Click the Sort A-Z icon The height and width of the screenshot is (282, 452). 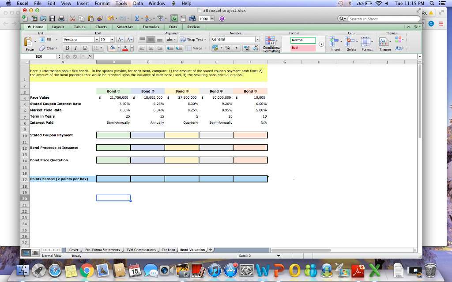click(148, 19)
